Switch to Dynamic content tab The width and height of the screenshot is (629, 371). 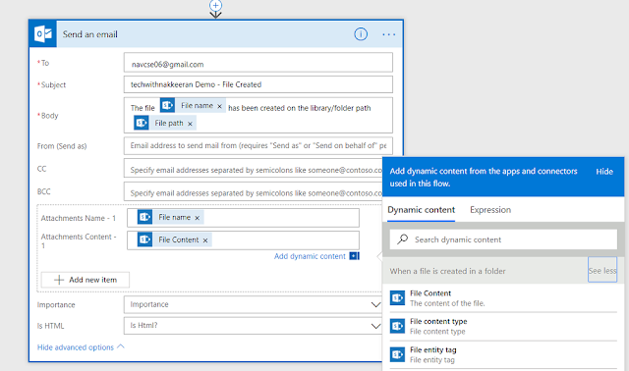coord(422,210)
